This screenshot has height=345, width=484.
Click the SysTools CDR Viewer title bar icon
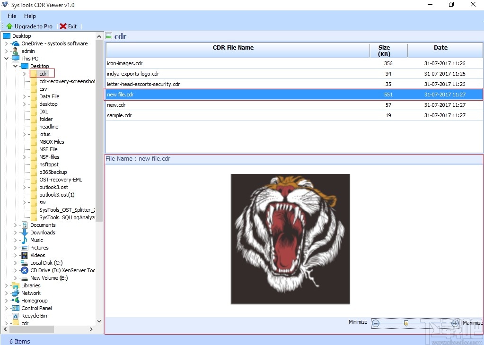click(5, 5)
